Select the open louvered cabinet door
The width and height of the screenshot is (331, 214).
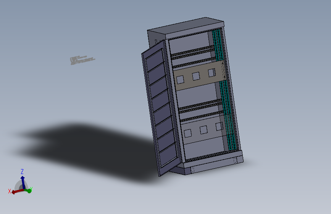click(x=162, y=108)
